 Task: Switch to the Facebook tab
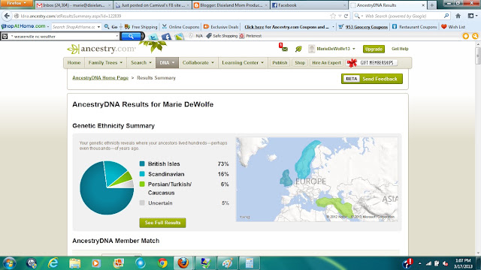click(x=309, y=5)
